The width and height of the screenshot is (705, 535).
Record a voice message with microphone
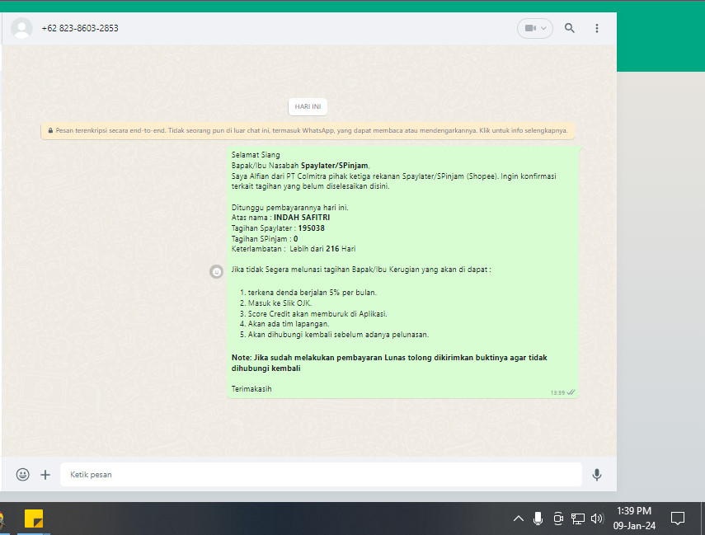(x=597, y=475)
